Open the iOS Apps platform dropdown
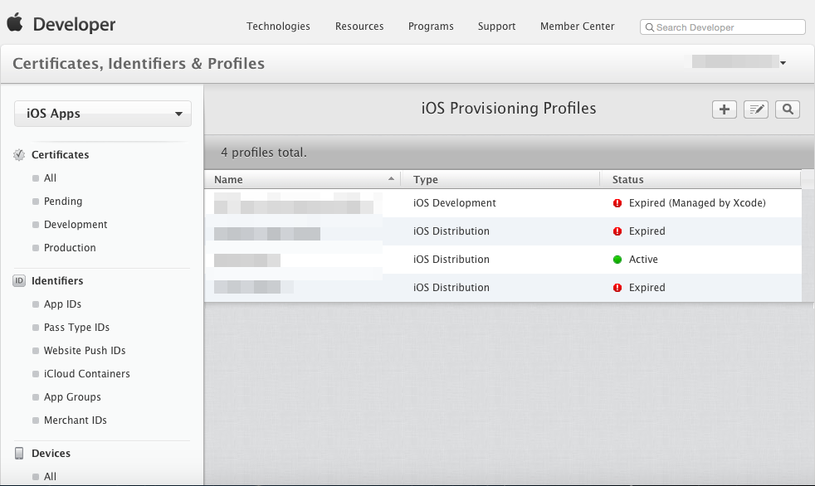This screenshot has height=486, width=815. point(103,114)
